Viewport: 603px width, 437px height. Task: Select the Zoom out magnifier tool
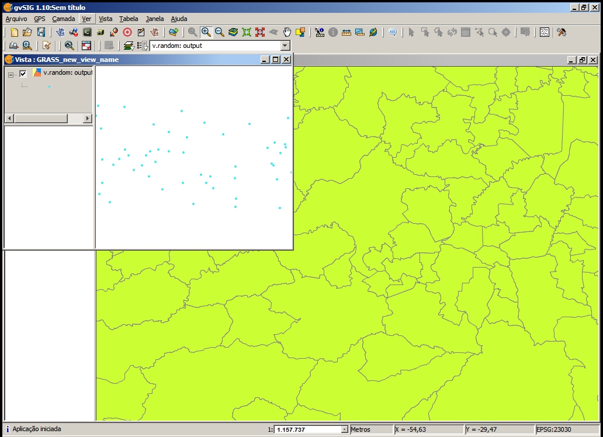pos(219,32)
